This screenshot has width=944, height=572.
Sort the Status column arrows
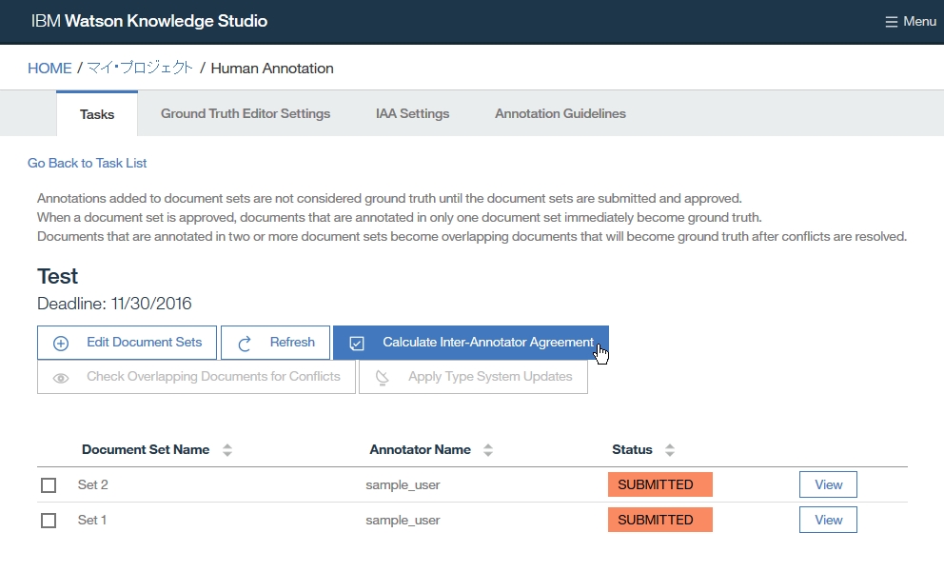[x=670, y=450]
